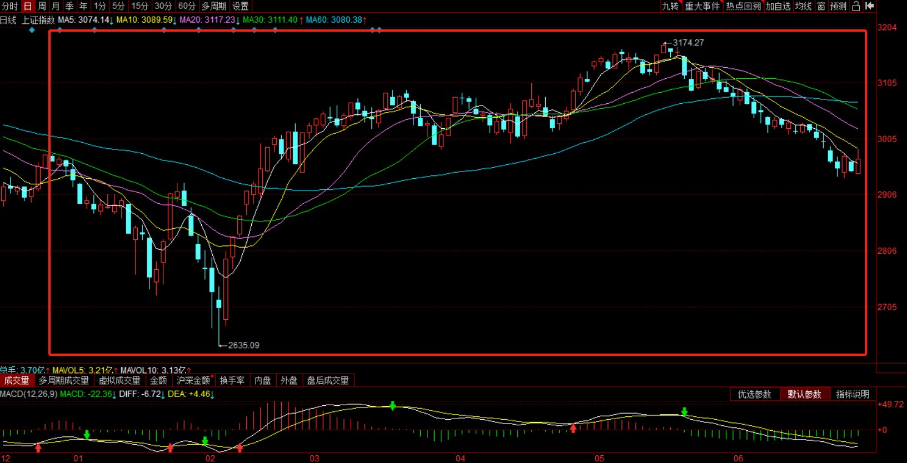Switch to 60分 chart period
The image size is (907, 463).
[187, 6]
